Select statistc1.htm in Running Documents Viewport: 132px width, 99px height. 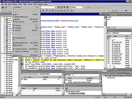point(111,78)
